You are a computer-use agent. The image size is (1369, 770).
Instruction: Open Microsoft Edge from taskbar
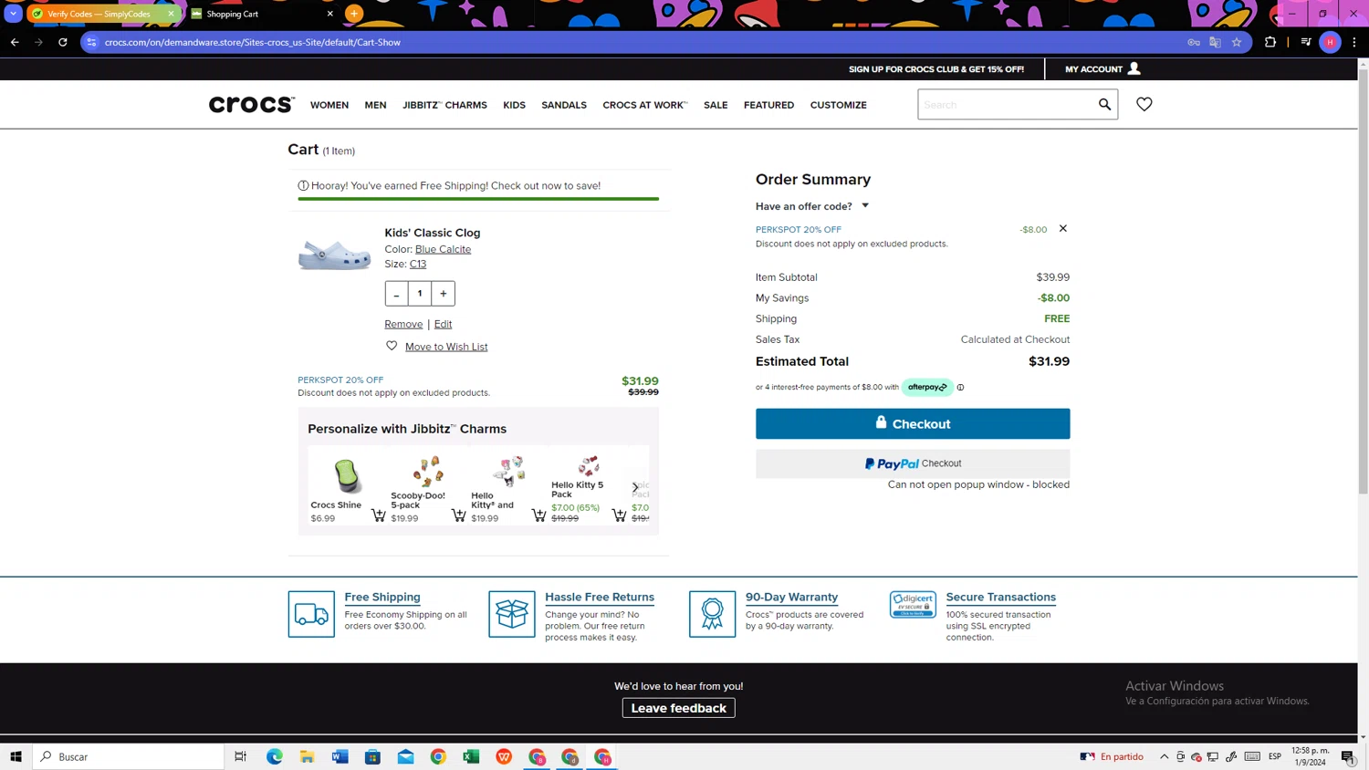pyautogui.click(x=275, y=756)
